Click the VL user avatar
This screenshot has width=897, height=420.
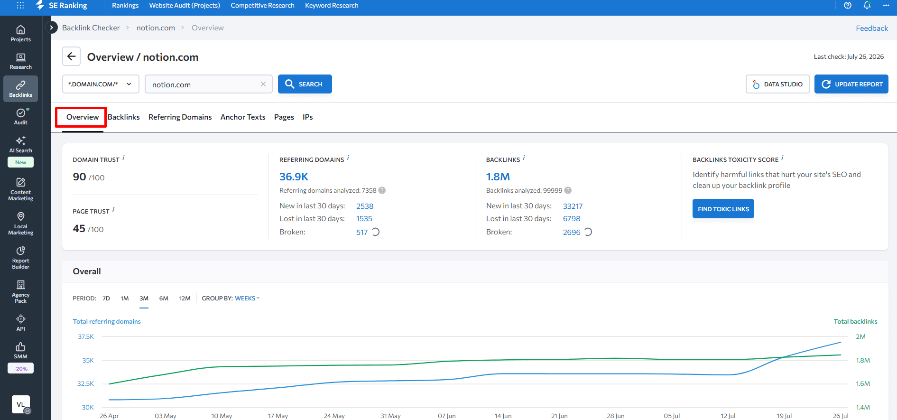pyautogui.click(x=21, y=404)
